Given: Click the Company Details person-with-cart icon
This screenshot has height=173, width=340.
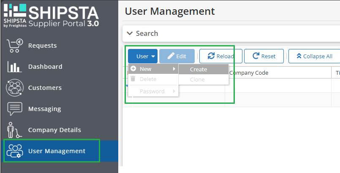Looking at the screenshot, I should 14,130.
